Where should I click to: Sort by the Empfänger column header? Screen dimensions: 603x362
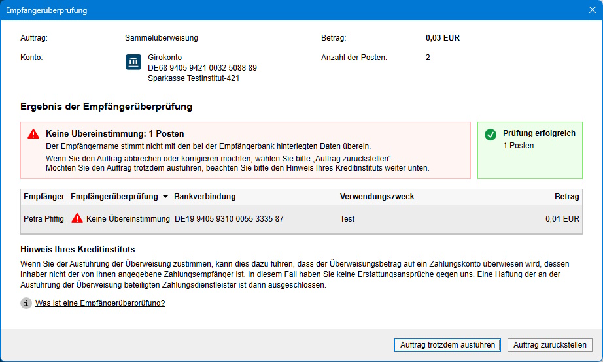[x=44, y=197]
